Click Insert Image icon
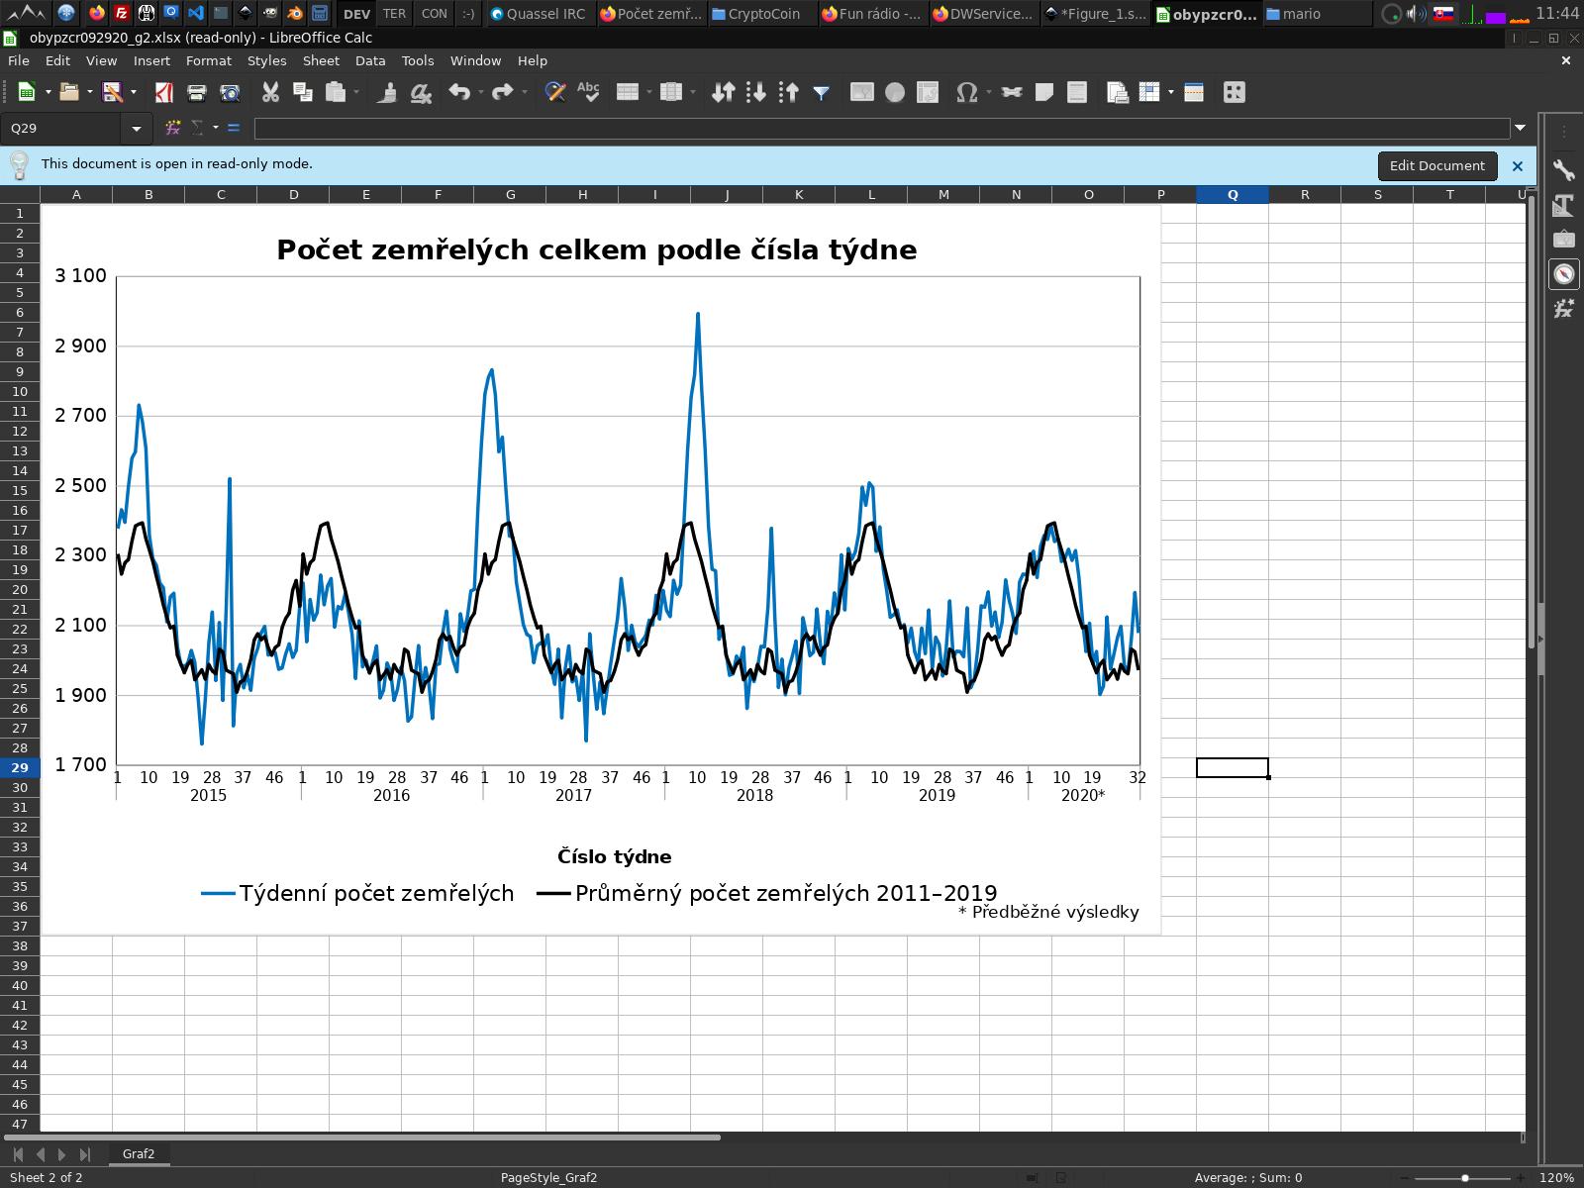 tap(862, 92)
